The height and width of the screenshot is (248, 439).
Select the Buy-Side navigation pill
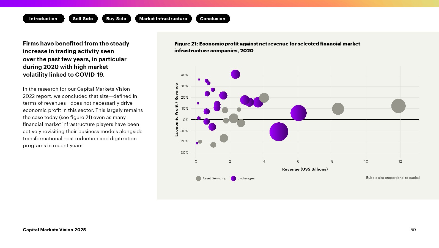pos(116,19)
